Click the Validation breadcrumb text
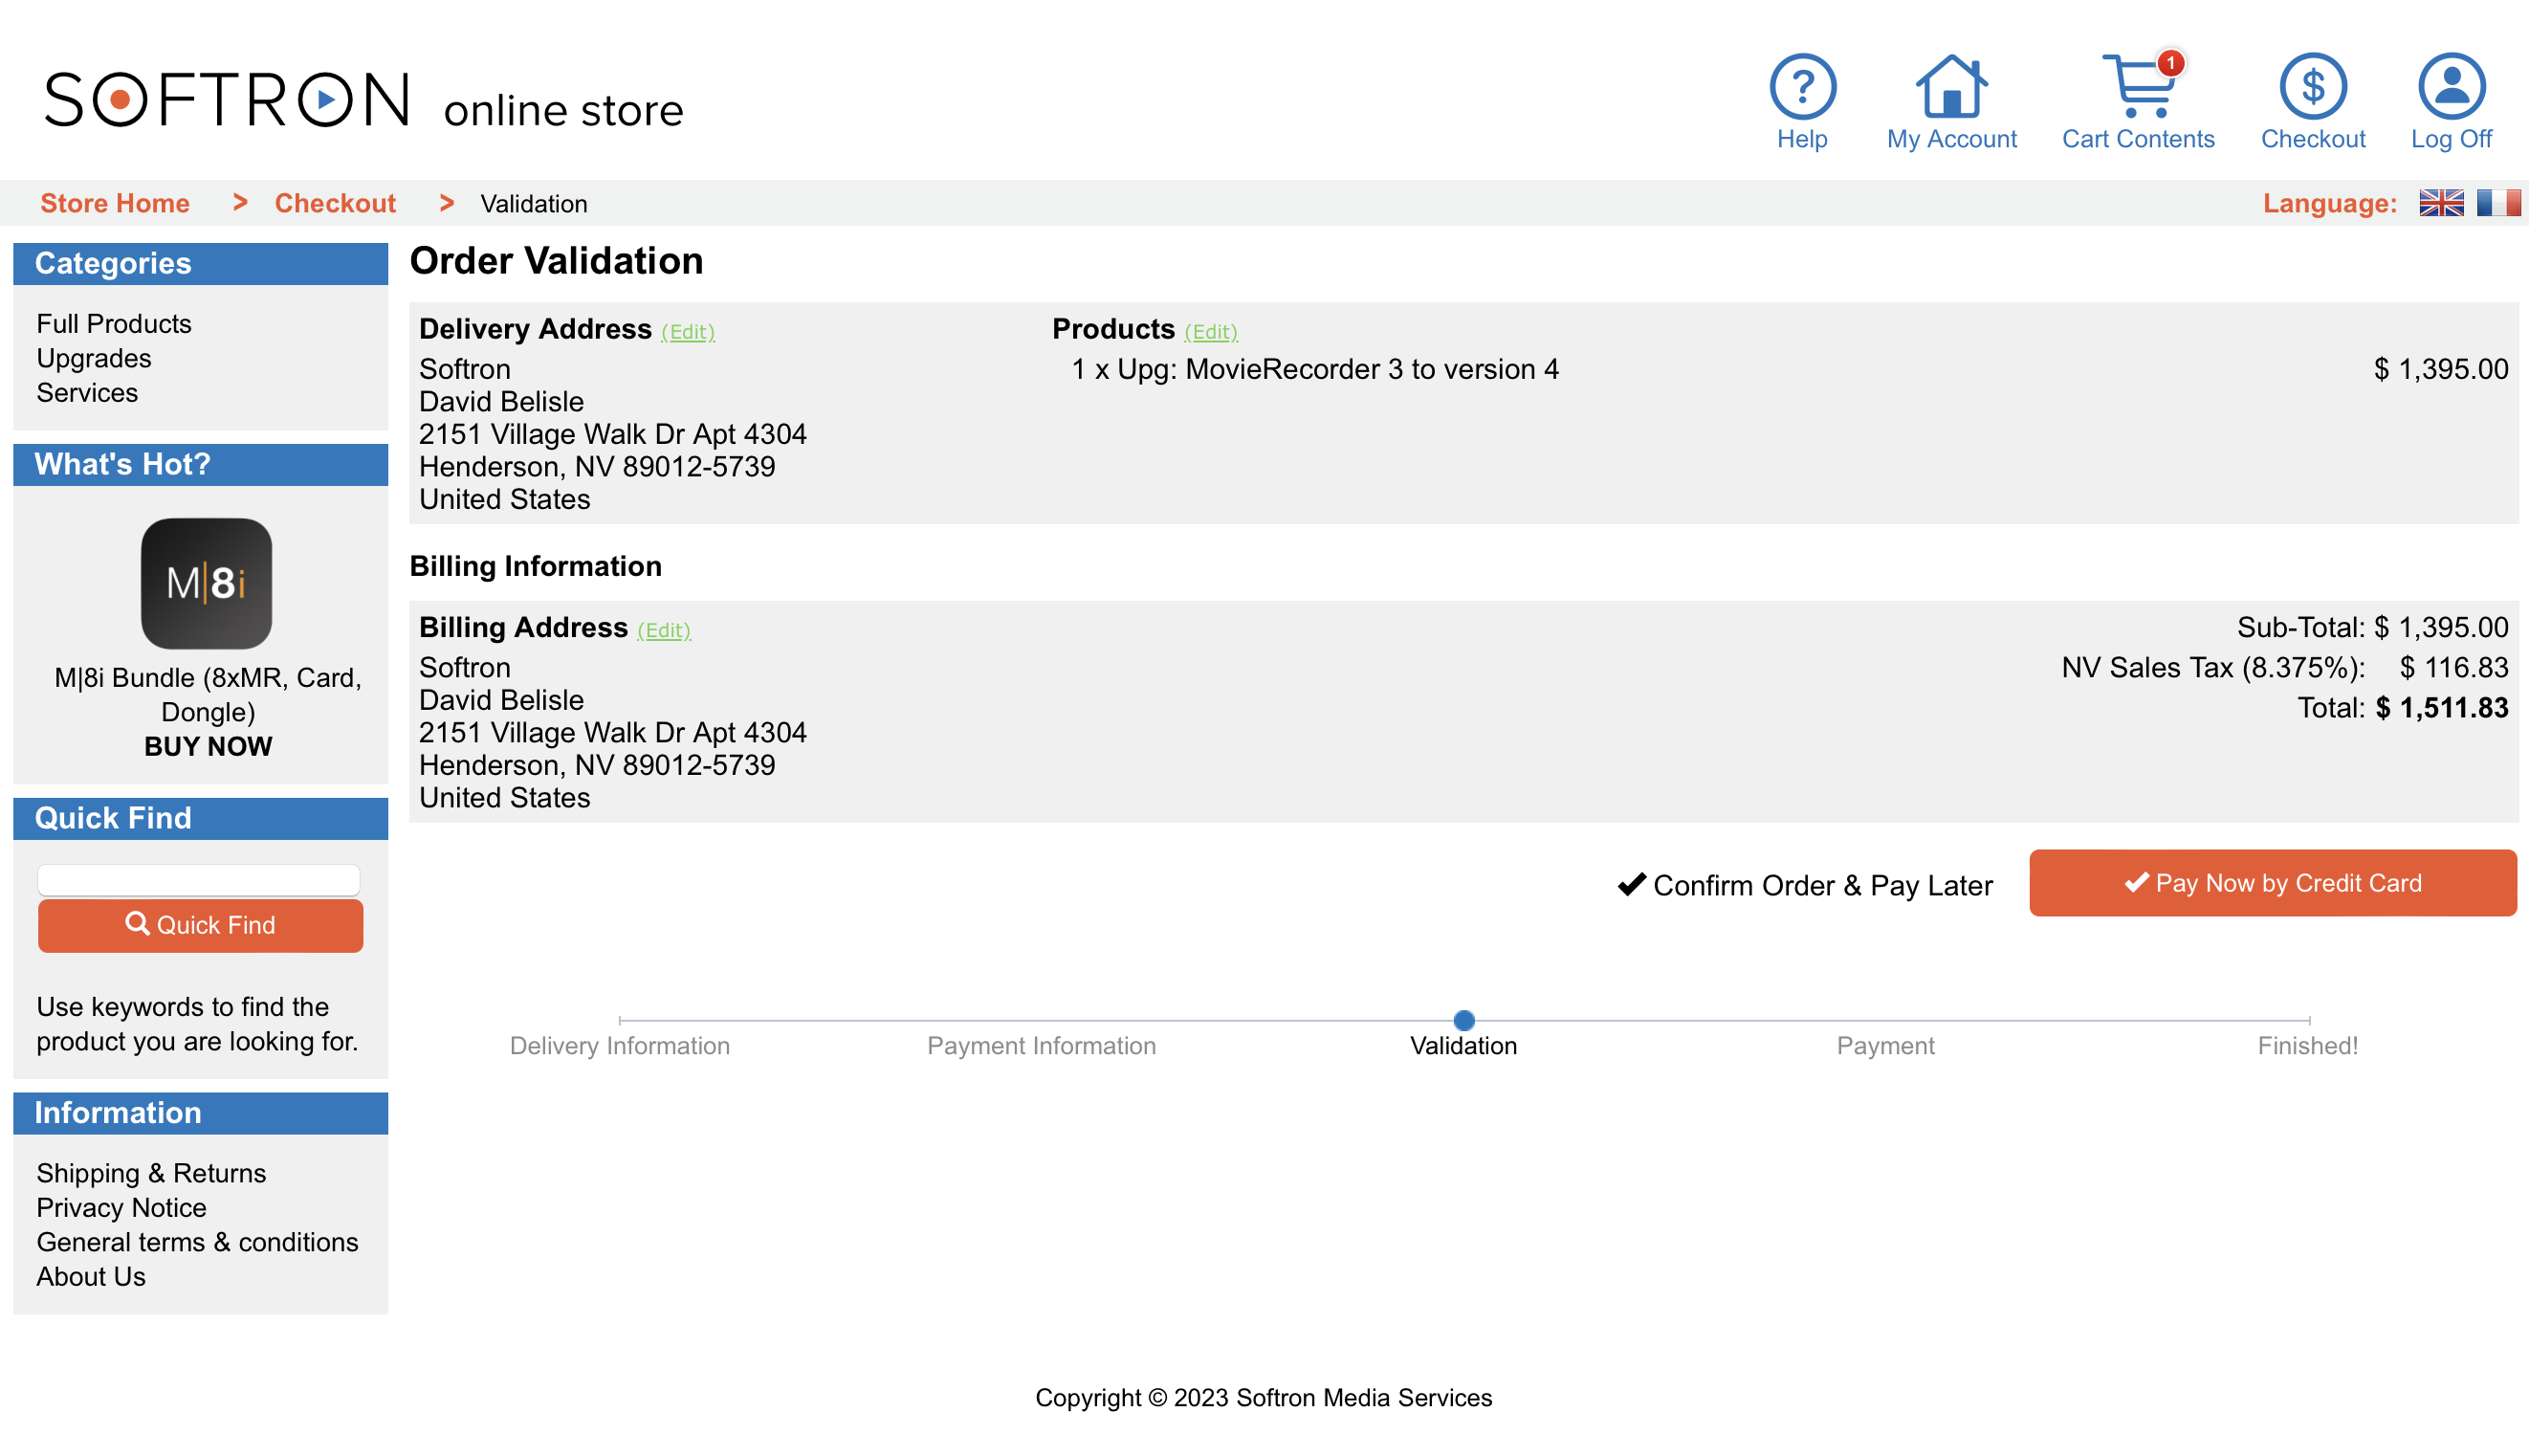2529x1456 pixels. tap(534, 204)
